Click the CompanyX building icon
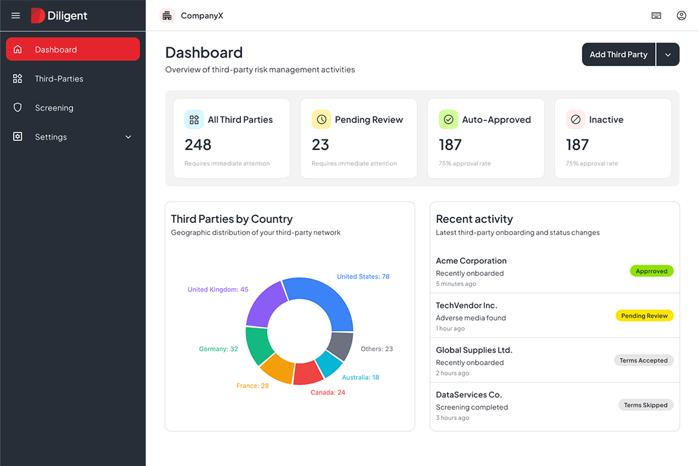699x466 pixels. 167,15
